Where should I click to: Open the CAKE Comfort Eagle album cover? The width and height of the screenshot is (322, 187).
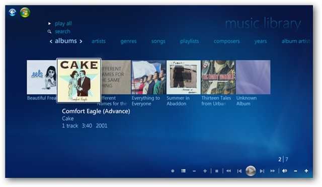click(79, 81)
